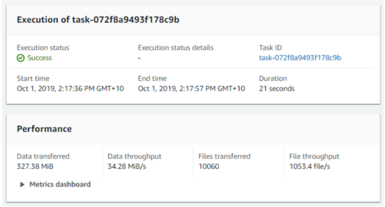Expand the Metrics dashboard triangle

[x=22, y=184]
